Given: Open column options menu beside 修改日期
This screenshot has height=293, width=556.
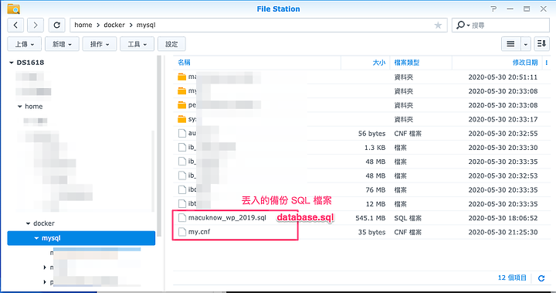Looking at the screenshot, I should (547, 63).
